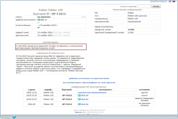The height and width of the screenshot is (119, 178).
Task: Click the flag icon in the 2015.12.23 row
Action: (x=79, y=95)
